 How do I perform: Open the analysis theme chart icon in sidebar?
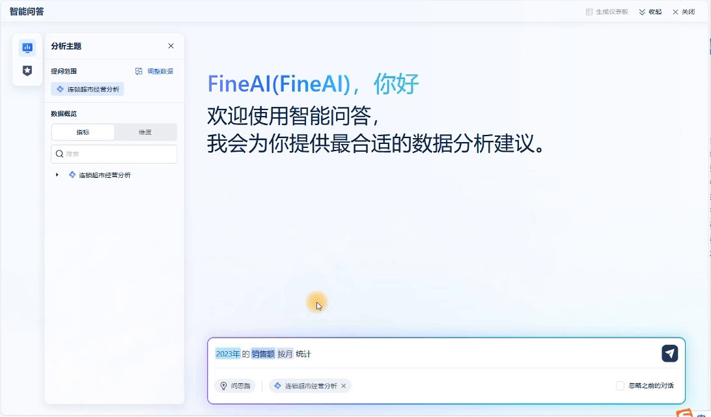[27, 47]
